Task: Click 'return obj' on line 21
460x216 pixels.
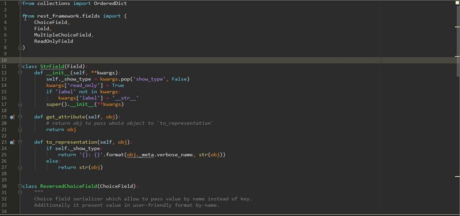Action: click(x=61, y=129)
